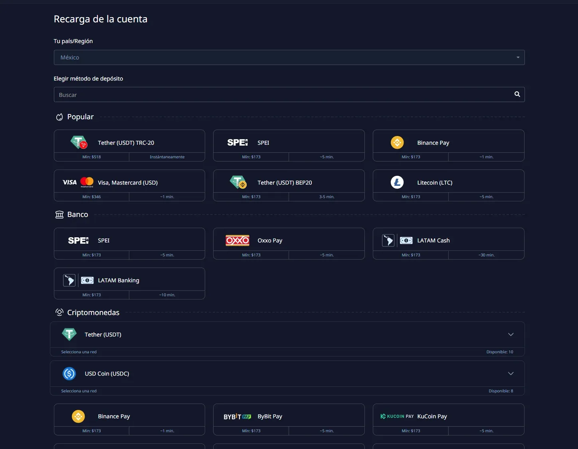Click the Binance Pay logo under Criptomonedas
Viewport: 578px width, 449px height.
78,416
